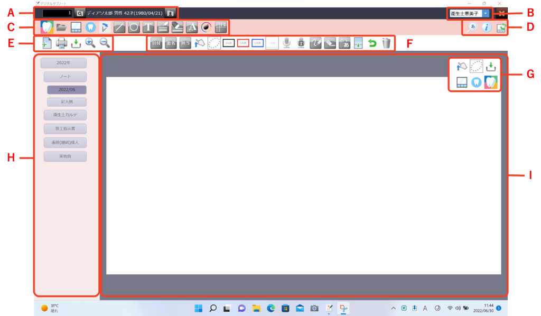This screenshot has height=316, width=541.
Task: Click the patient number input field
Action: (57, 13)
